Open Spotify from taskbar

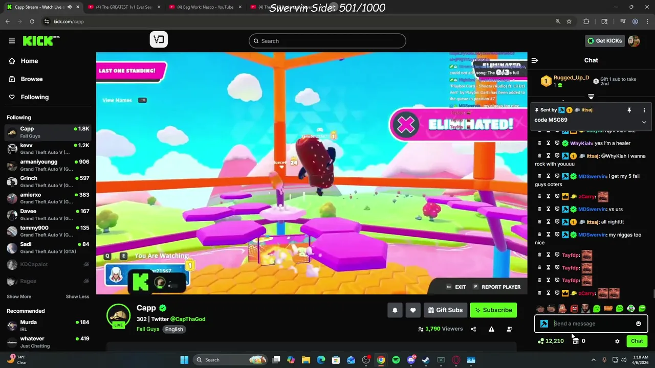click(x=396, y=360)
